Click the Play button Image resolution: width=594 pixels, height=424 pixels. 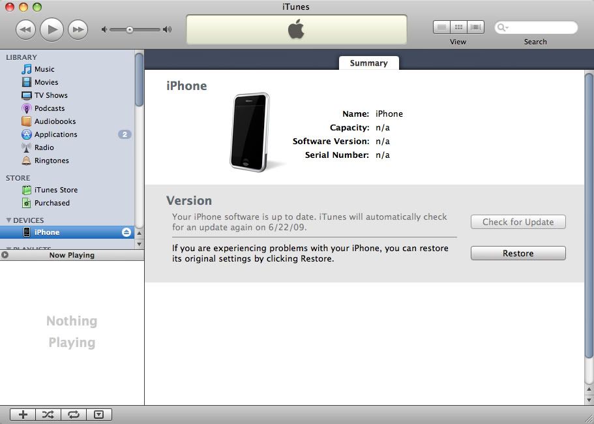52,29
